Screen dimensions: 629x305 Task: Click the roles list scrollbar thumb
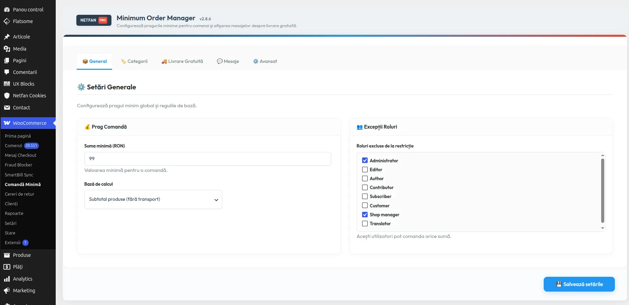(x=603, y=191)
